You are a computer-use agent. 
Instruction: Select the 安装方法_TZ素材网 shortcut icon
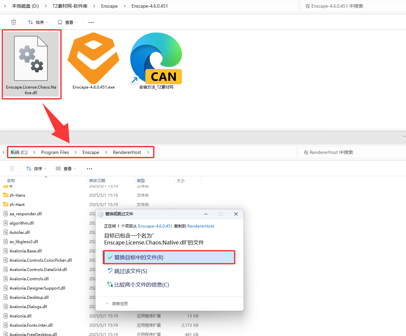pyautogui.click(x=156, y=58)
